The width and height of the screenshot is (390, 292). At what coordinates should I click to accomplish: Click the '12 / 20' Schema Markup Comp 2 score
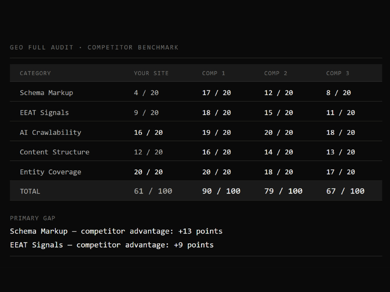pyautogui.click(x=278, y=93)
